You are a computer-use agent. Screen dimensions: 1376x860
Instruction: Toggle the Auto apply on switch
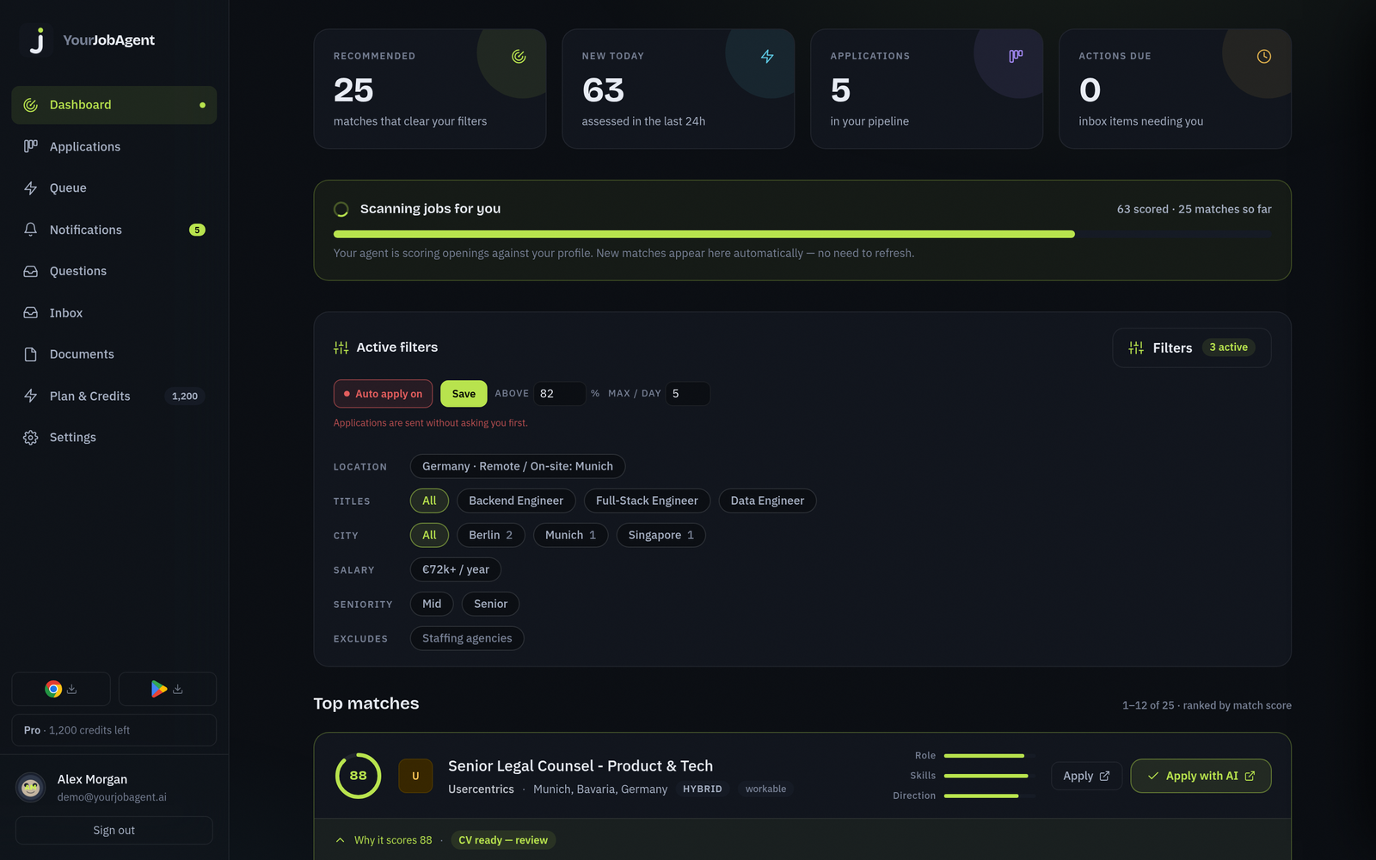click(x=384, y=394)
